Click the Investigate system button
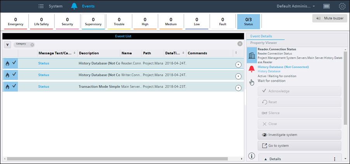 [x=299, y=135]
